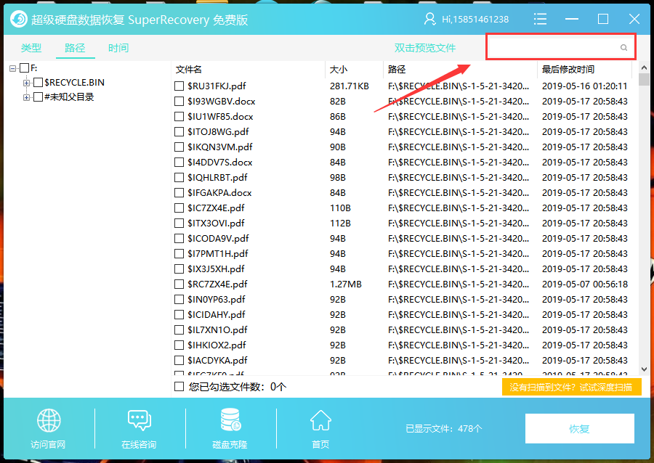This screenshot has width=654, height=463.
Task: Switch to the 时间 tab
Action: tap(118, 48)
